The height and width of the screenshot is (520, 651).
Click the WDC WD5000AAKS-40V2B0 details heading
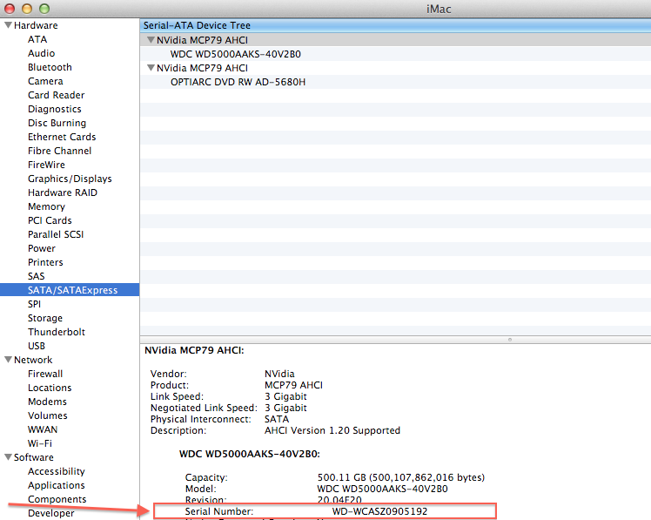pos(250,454)
